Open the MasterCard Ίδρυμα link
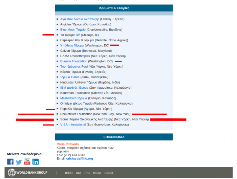This screenshot has height=179, width=237. point(73,98)
